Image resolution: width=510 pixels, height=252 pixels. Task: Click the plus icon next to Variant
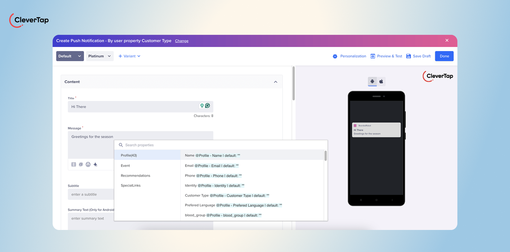[x=120, y=56]
